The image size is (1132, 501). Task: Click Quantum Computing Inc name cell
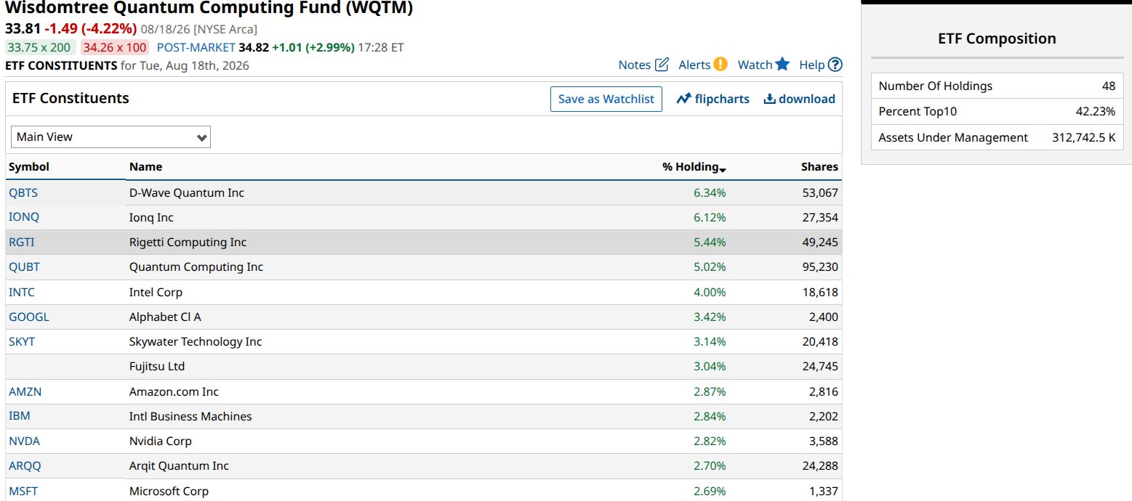point(196,266)
